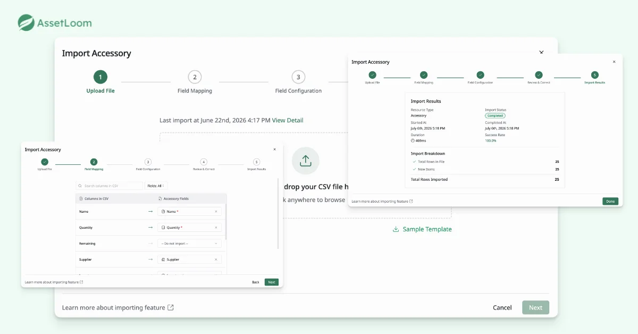This screenshot has width=638, height=334.
Task: Open the Supplier accessory field combo box
Action: coord(189,260)
